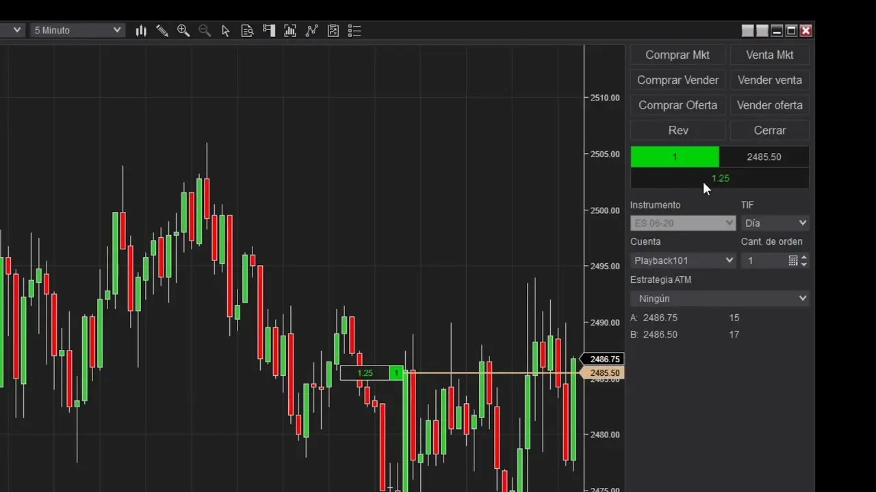Minimize the chart window
876x492 pixels.
tap(777, 31)
